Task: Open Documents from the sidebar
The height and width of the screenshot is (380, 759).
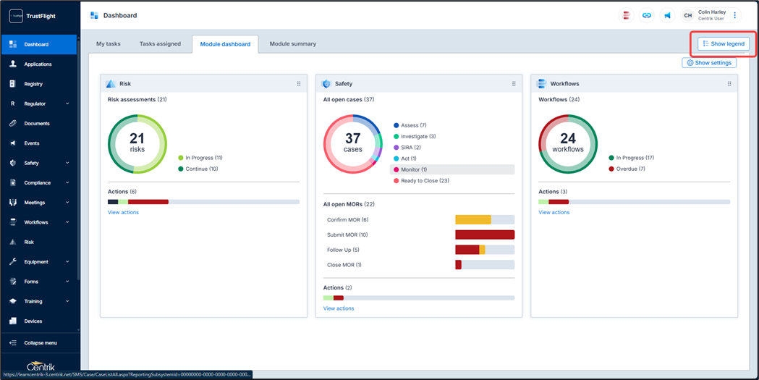Action: (37, 124)
